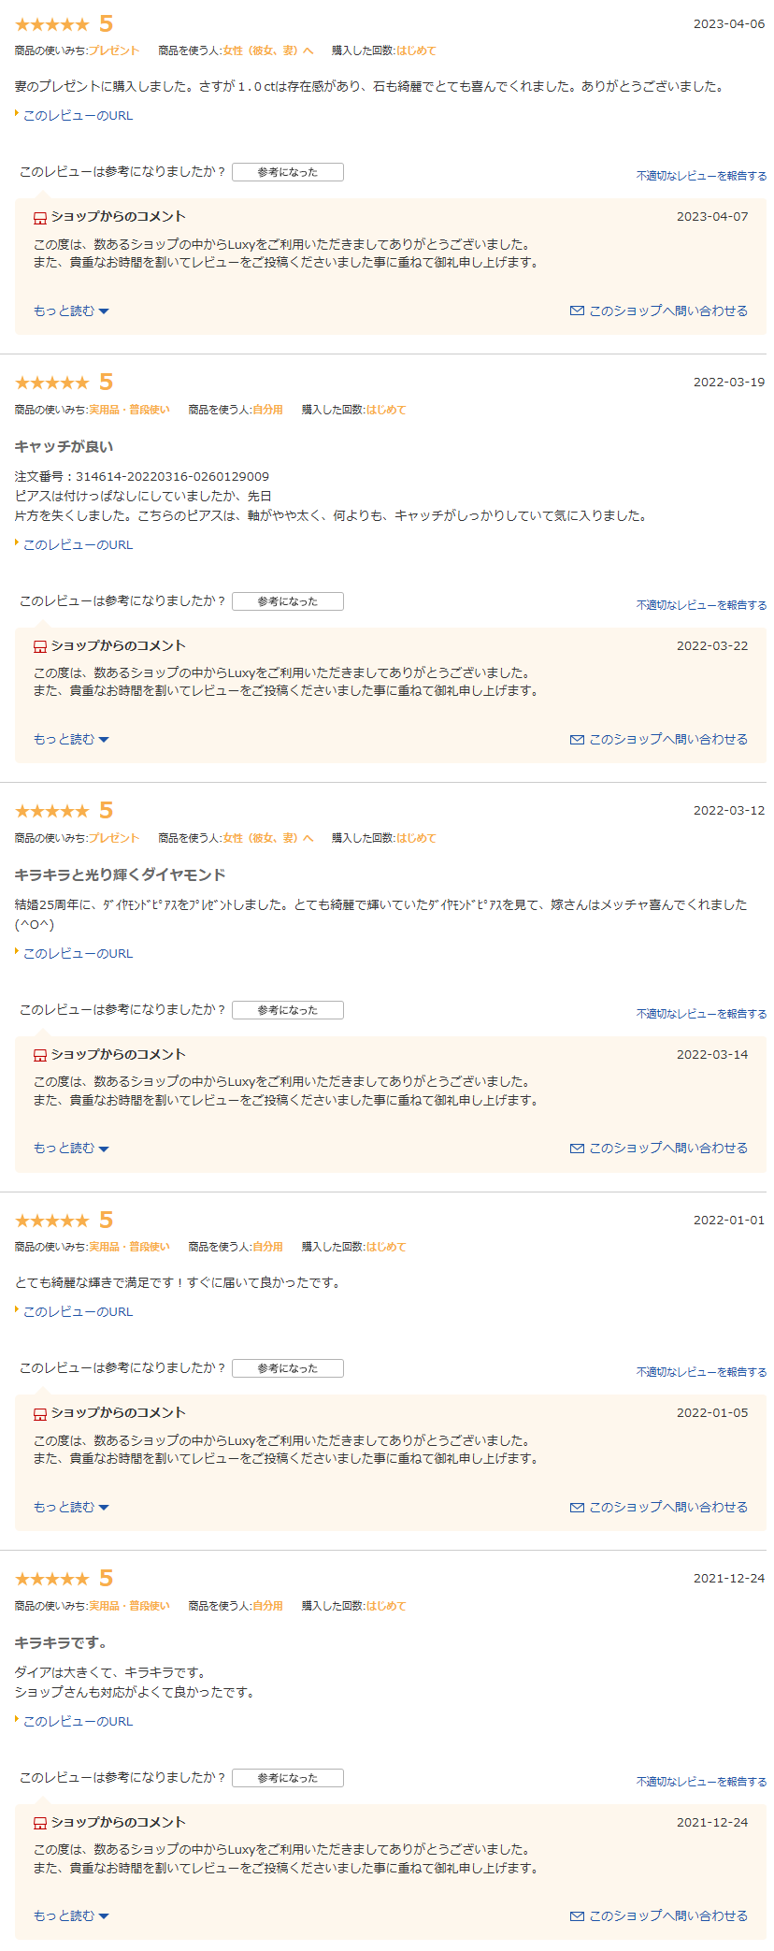The width and height of the screenshot is (774, 1951).
Task: Click 実用品・普段使い tag in 2022-01-01 review
Action: pyautogui.click(x=129, y=1247)
